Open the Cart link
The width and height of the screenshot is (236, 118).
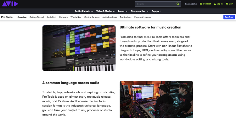(229, 4)
